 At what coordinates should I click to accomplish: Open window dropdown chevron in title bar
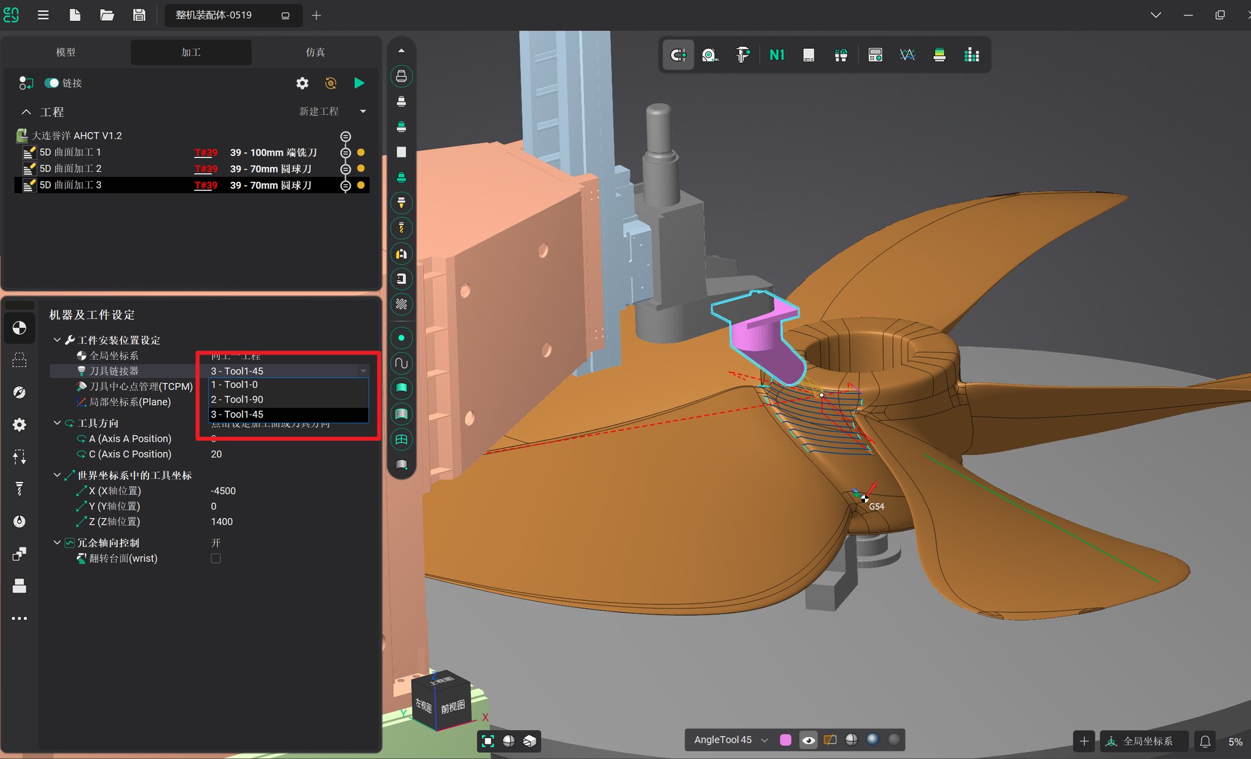point(1156,15)
